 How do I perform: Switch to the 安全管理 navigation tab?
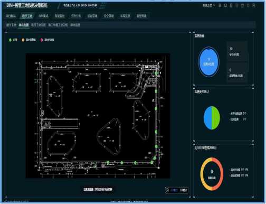point(109,16)
